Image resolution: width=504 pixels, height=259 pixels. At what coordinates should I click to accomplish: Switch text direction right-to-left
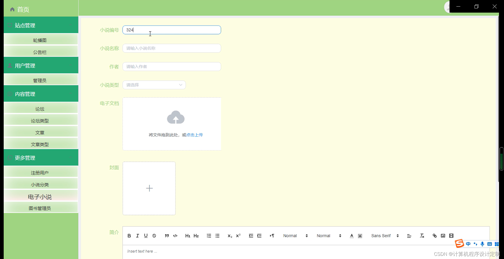tap(272, 236)
